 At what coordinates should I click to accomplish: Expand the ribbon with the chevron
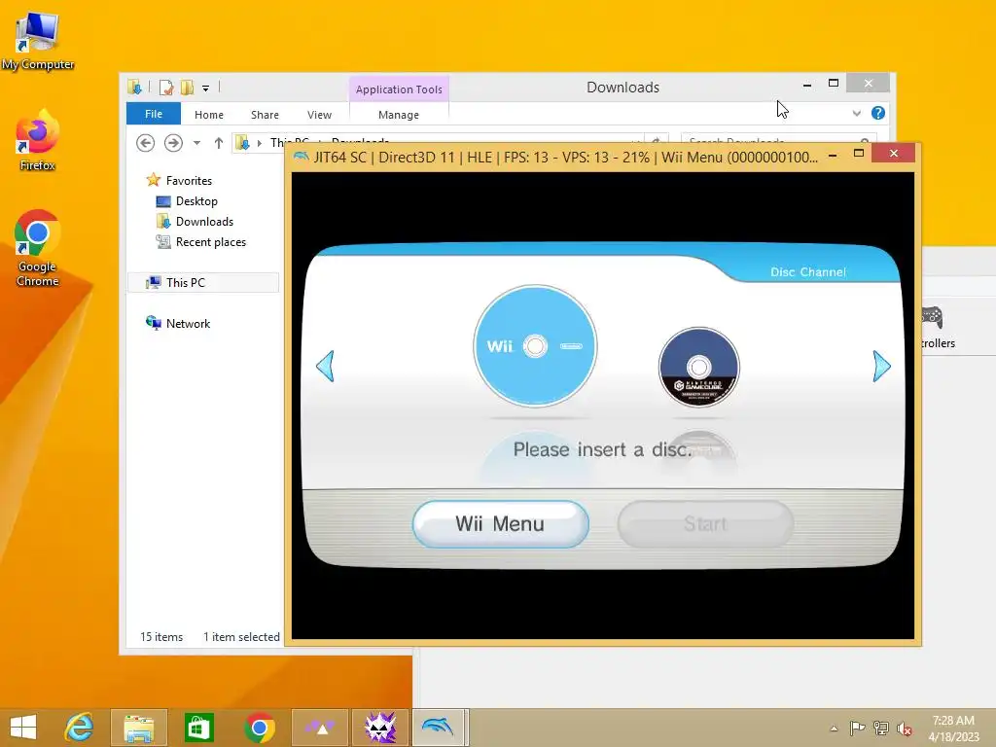click(857, 113)
